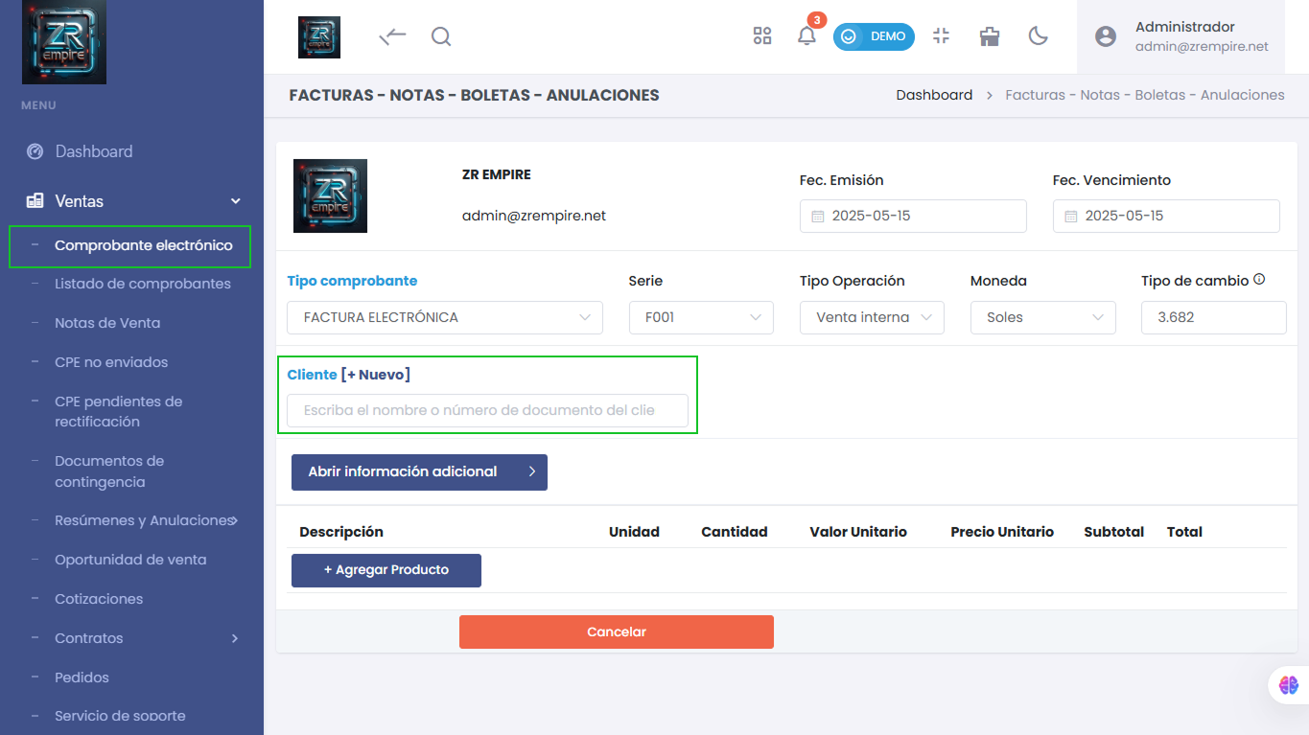Click the cash register icon in header
Viewport: 1309px width, 735px height.
pos(990,36)
